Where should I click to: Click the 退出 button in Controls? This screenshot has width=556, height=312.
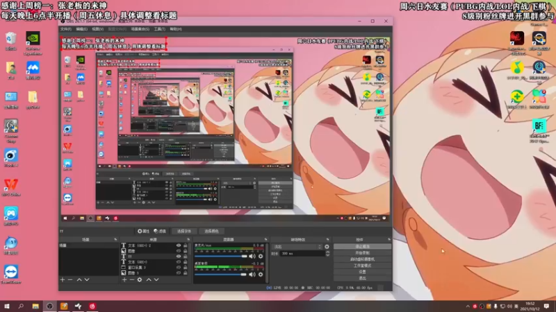362,279
